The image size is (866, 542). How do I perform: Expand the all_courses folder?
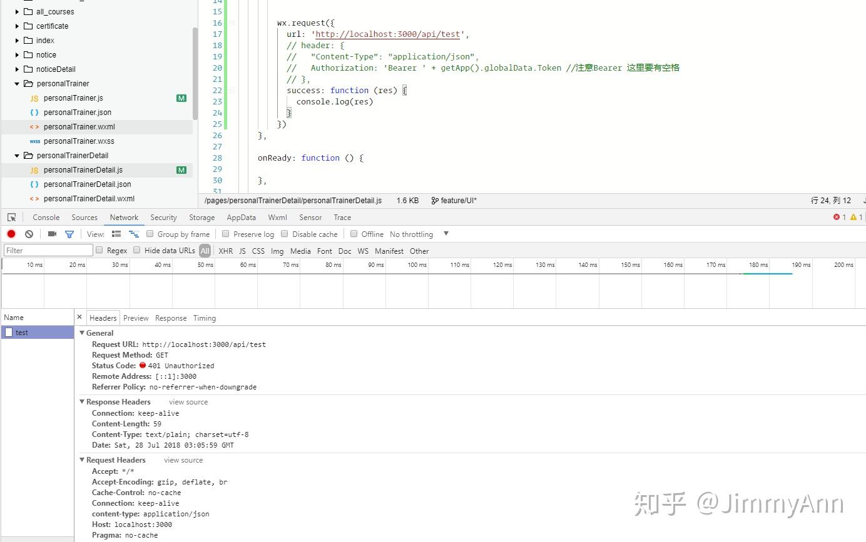pyautogui.click(x=17, y=12)
